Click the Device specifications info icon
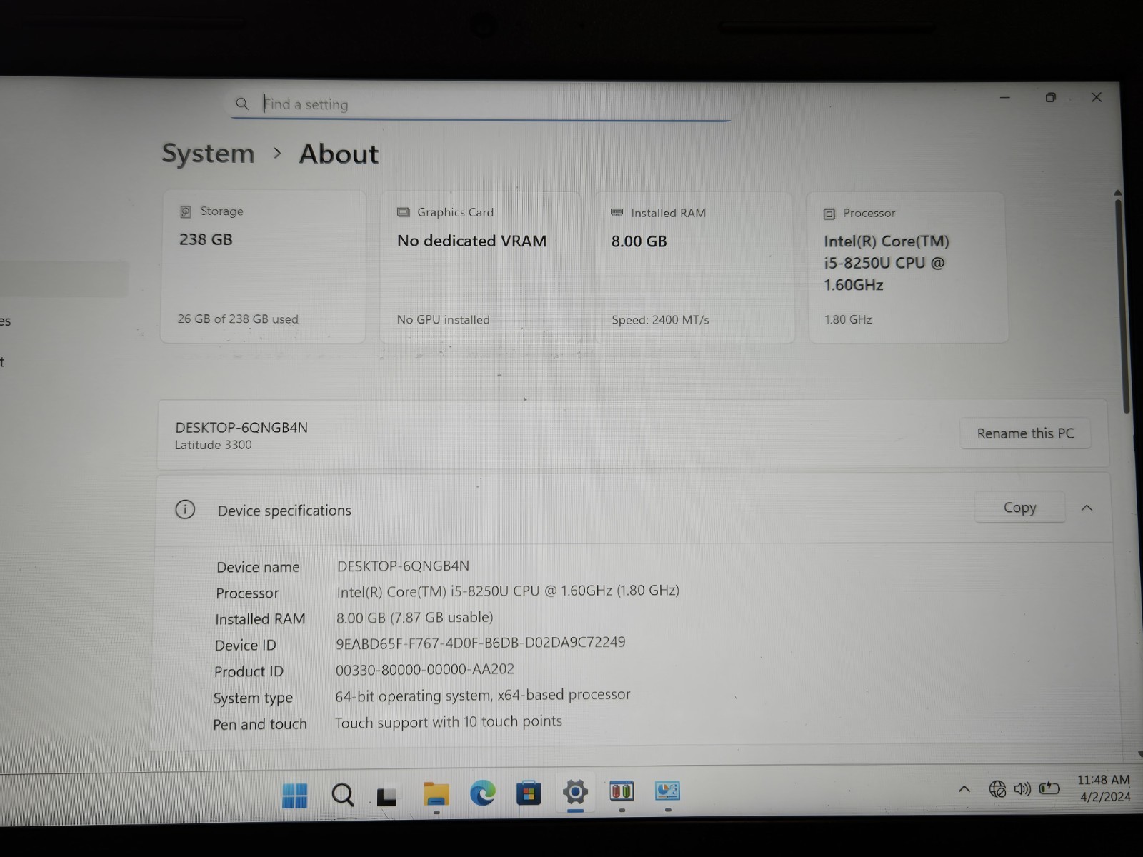This screenshot has width=1143, height=857. tap(185, 510)
